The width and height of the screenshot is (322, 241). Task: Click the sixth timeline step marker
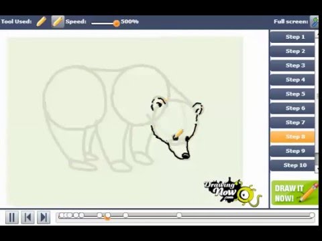coord(100,216)
